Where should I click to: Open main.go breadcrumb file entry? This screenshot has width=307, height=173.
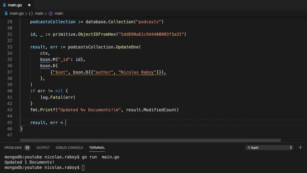17,13
